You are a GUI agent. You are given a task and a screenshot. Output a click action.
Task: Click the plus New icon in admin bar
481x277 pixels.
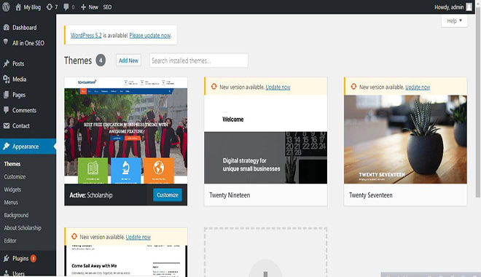(83, 7)
